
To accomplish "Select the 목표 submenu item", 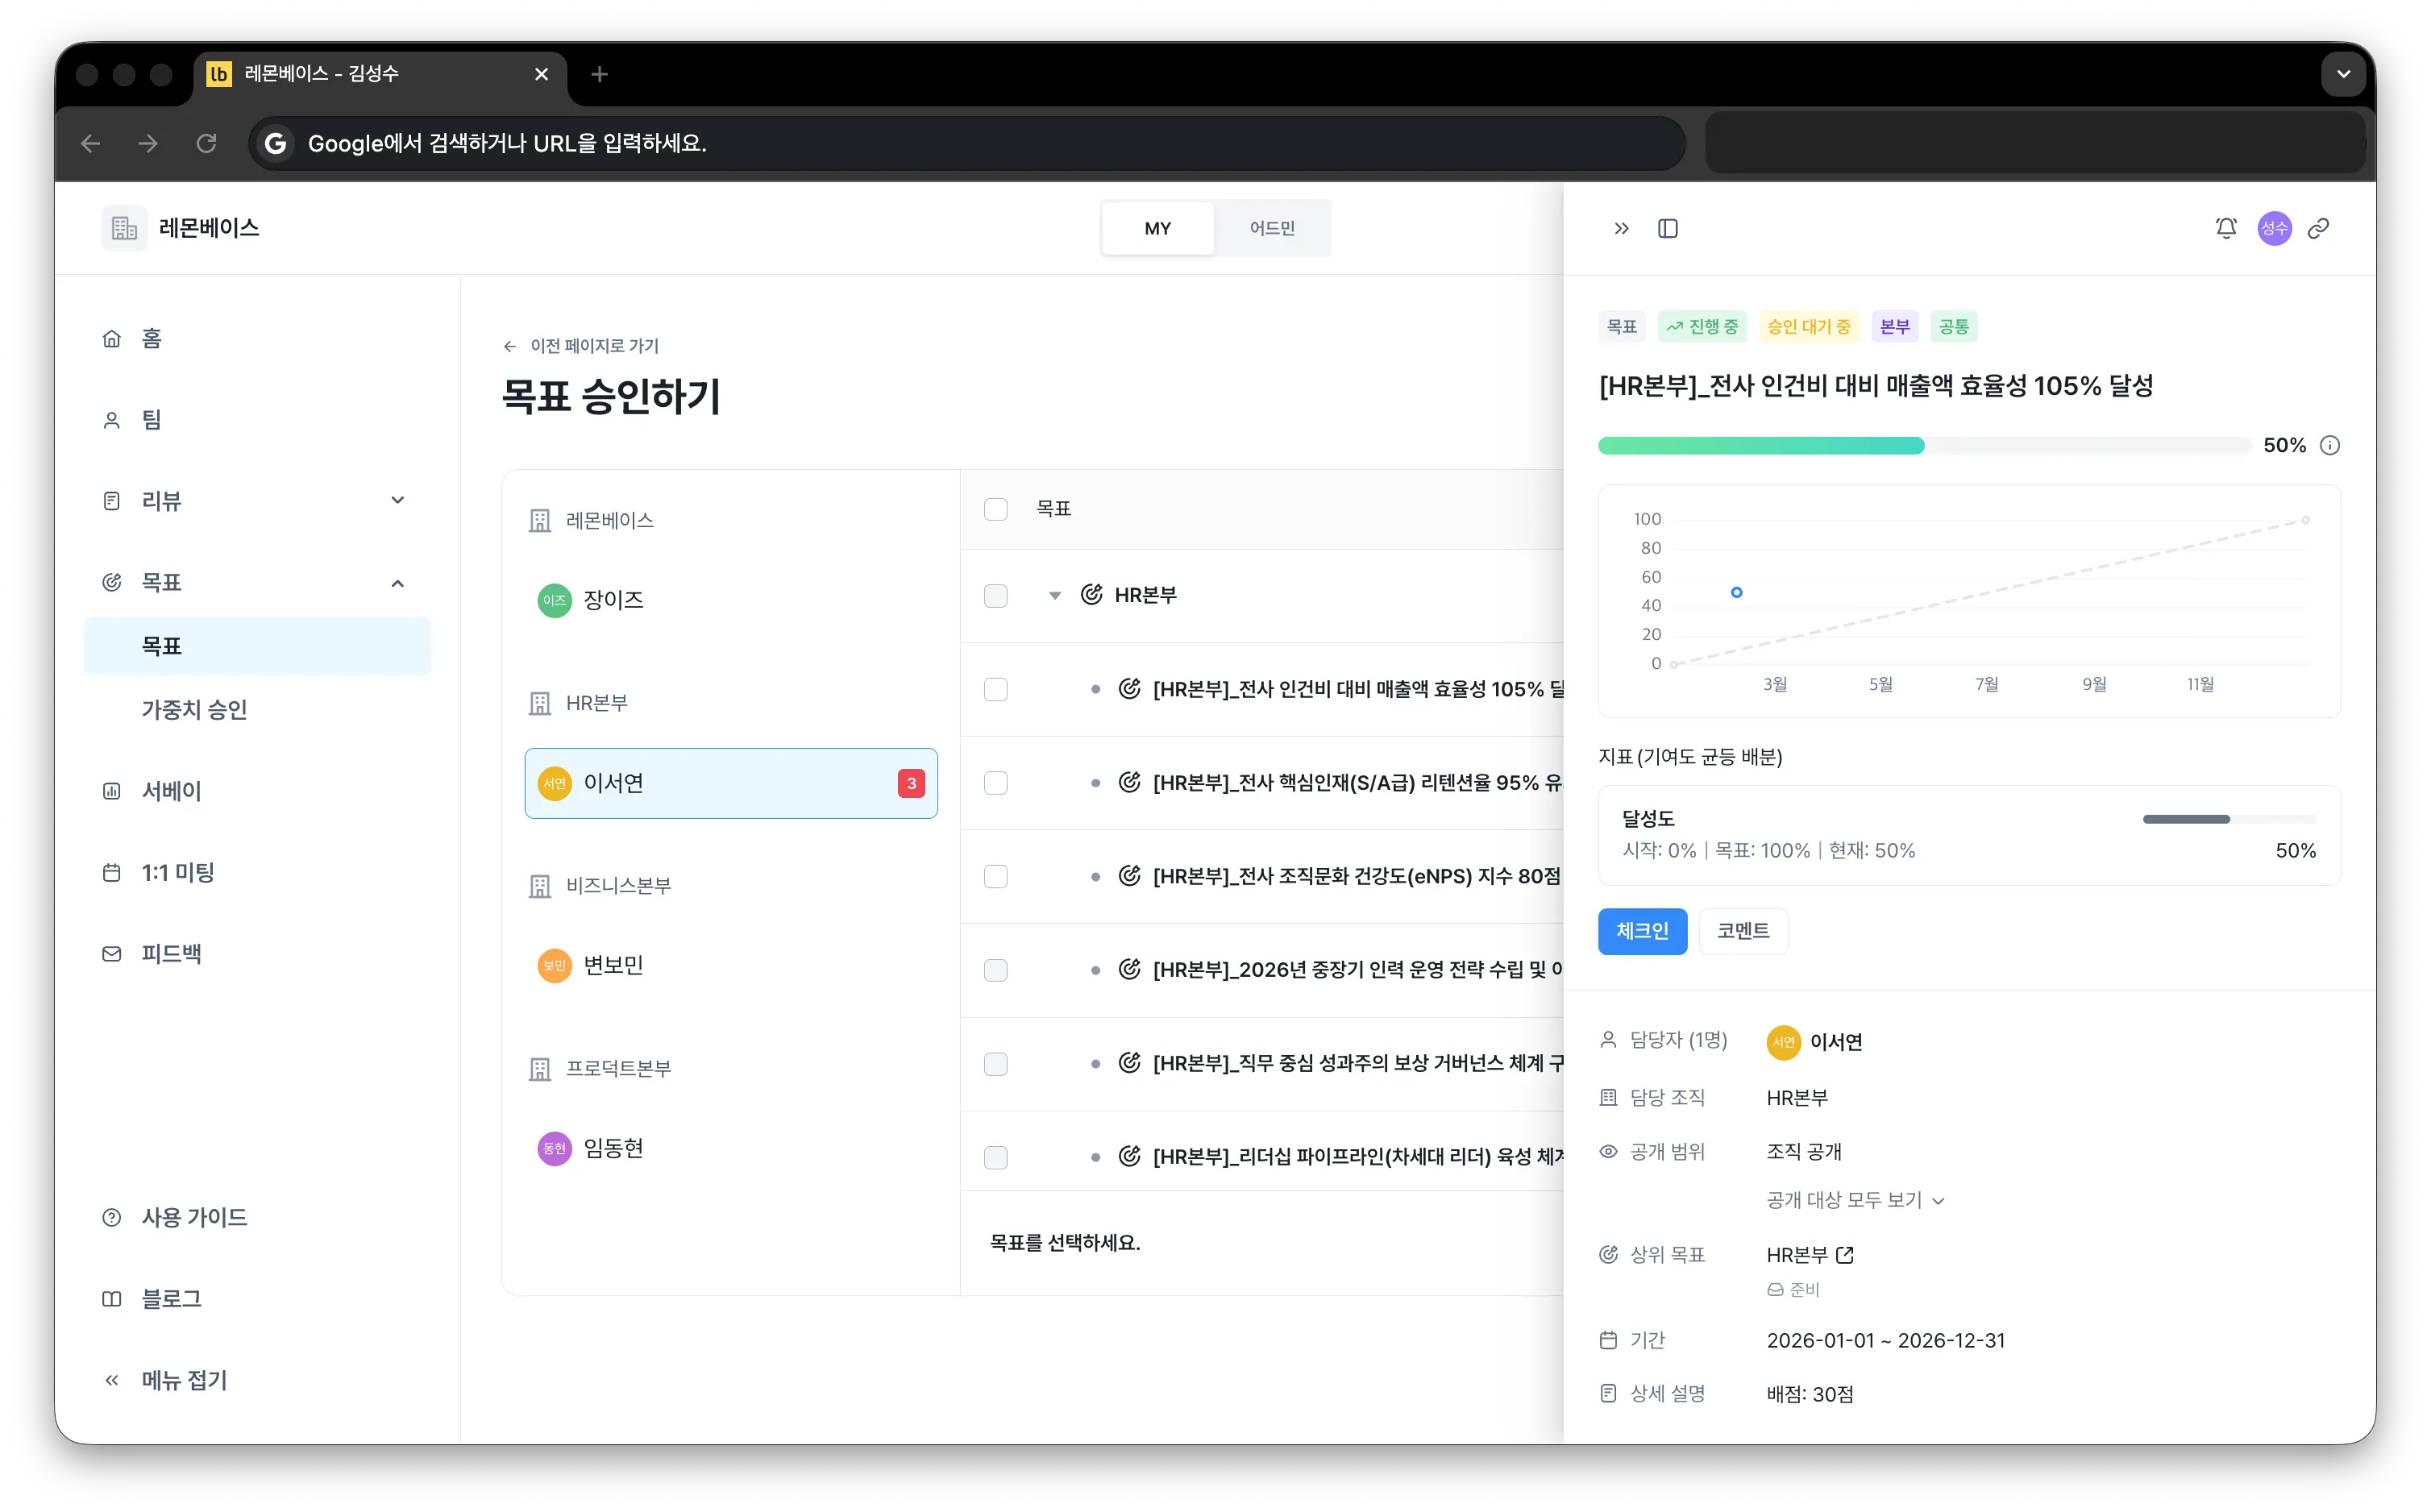I will 257,646.
